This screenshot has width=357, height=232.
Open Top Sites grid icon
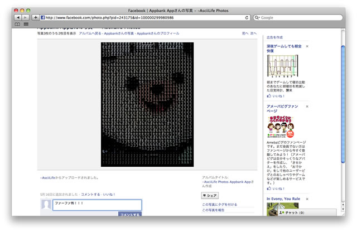pyautogui.click(x=26, y=24)
